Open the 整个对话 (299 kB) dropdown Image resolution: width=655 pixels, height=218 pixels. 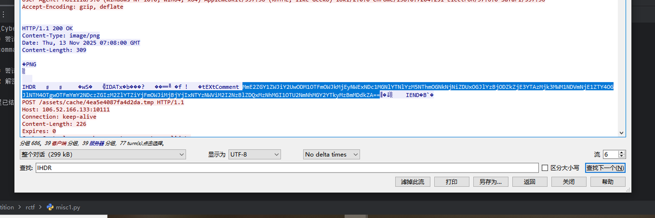pyautogui.click(x=102, y=154)
